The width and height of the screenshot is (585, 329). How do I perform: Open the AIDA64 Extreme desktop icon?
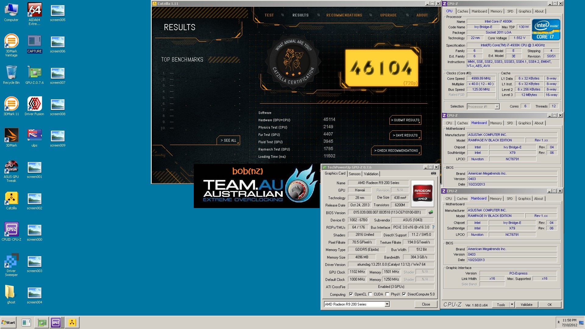pos(34,14)
